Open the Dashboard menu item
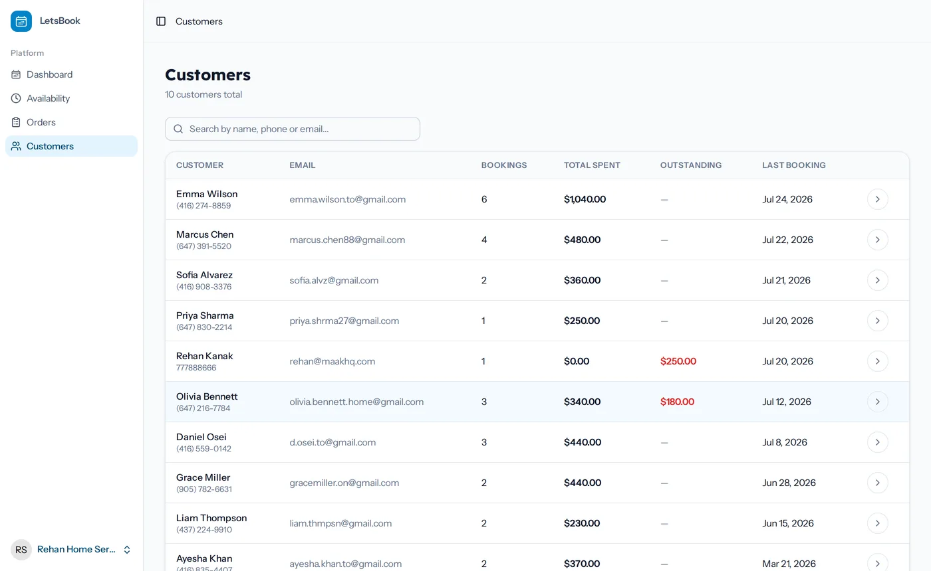The height and width of the screenshot is (571, 931). click(x=72, y=74)
